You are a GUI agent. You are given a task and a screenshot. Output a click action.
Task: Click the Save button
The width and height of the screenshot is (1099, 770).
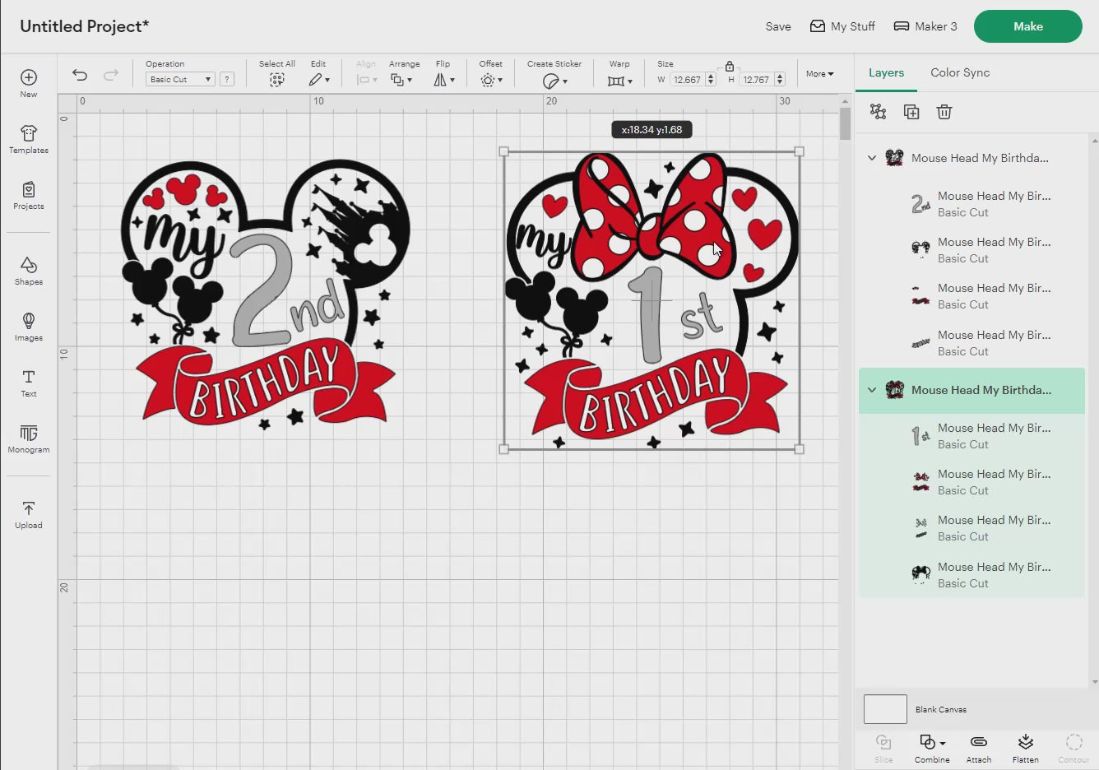point(778,26)
